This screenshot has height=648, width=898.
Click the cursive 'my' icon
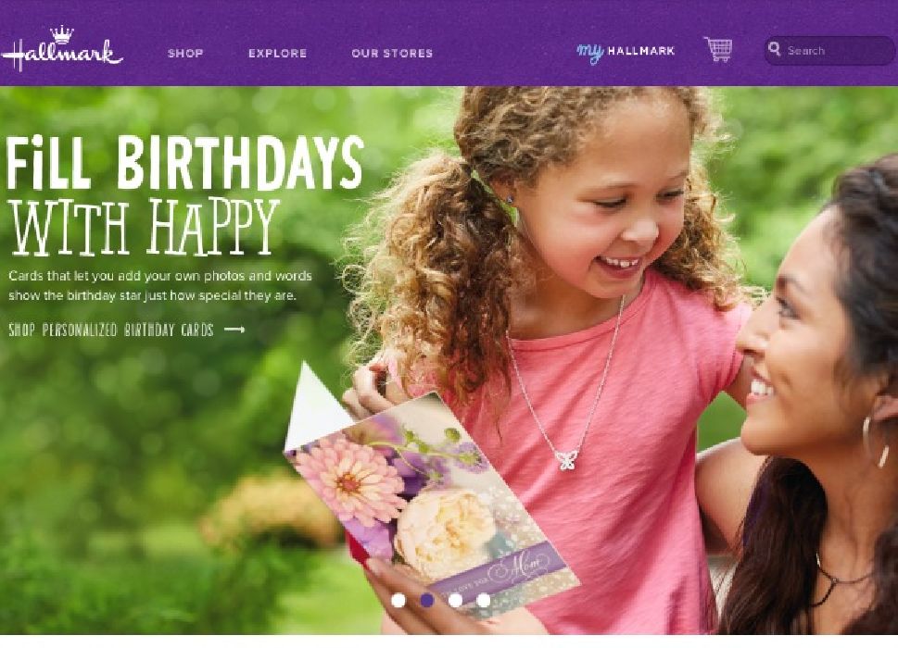[x=590, y=52]
